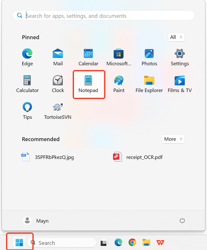This screenshot has width=207, height=250.
Task: Open the Photos app
Action: tap(149, 57)
